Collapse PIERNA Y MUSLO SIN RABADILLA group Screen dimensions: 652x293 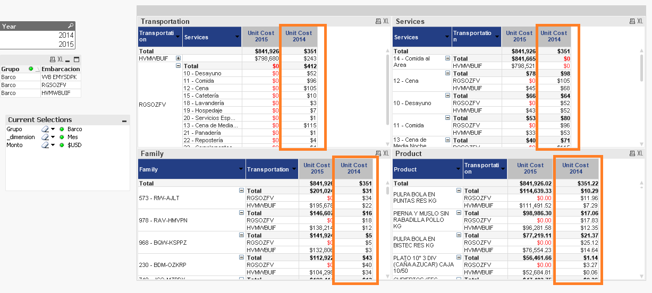(x=458, y=213)
